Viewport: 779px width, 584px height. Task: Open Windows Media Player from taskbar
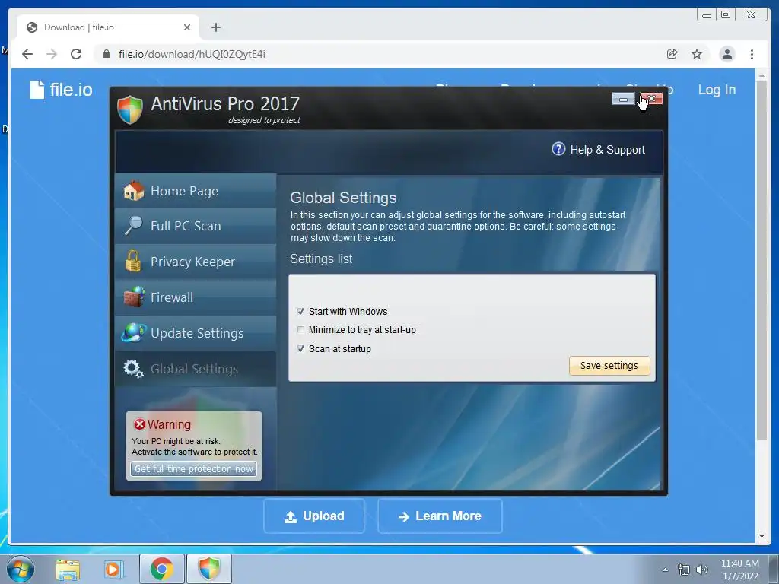pyautogui.click(x=113, y=569)
